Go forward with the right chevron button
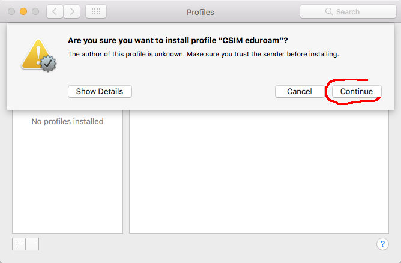The width and height of the screenshot is (401, 263). (x=72, y=11)
